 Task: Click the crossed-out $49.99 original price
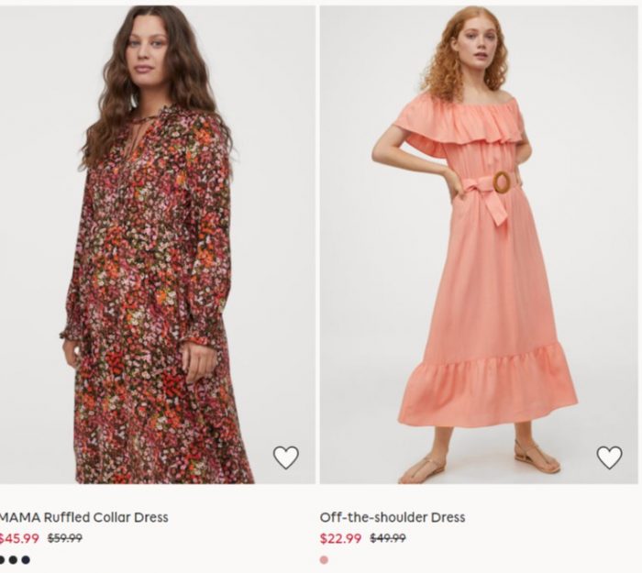click(388, 538)
